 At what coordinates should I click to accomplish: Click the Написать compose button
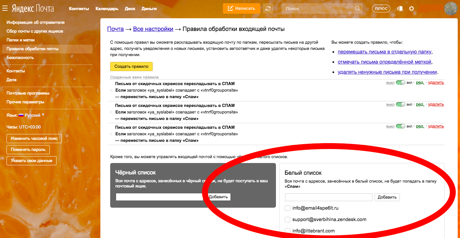tap(241, 8)
